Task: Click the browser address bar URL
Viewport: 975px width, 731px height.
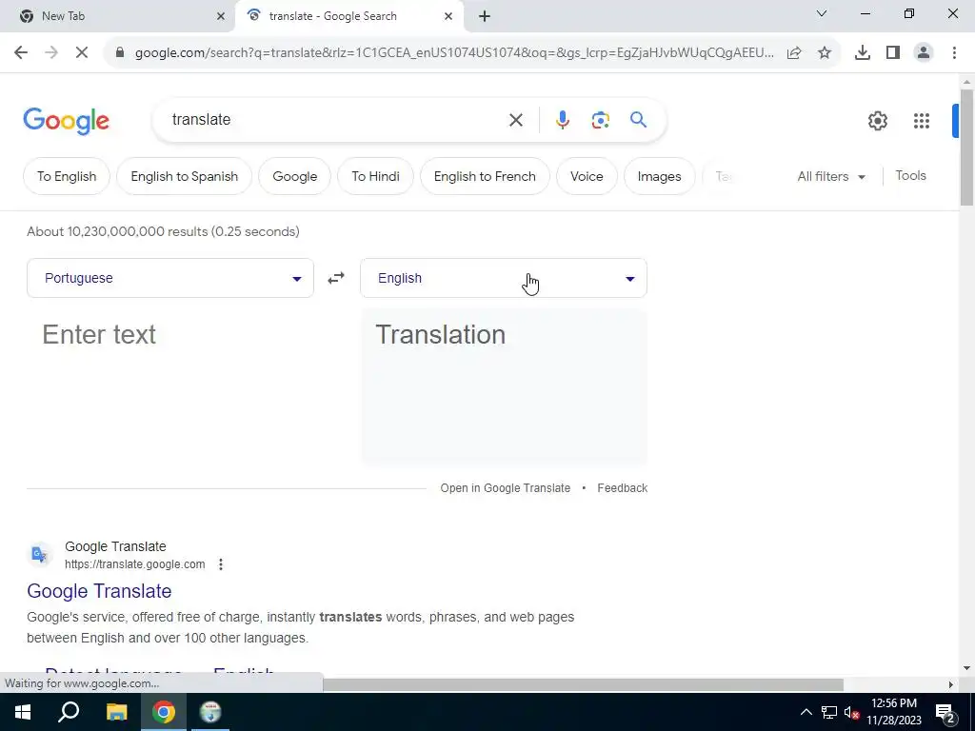Action: pos(454,53)
